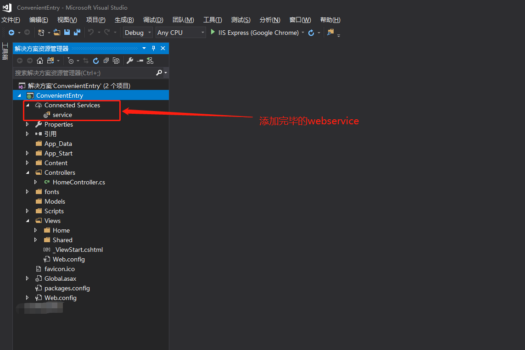The width and height of the screenshot is (525, 350).
Task: Expand the App_Start folder
Action: pyautogui.click(x=28, y=153)
